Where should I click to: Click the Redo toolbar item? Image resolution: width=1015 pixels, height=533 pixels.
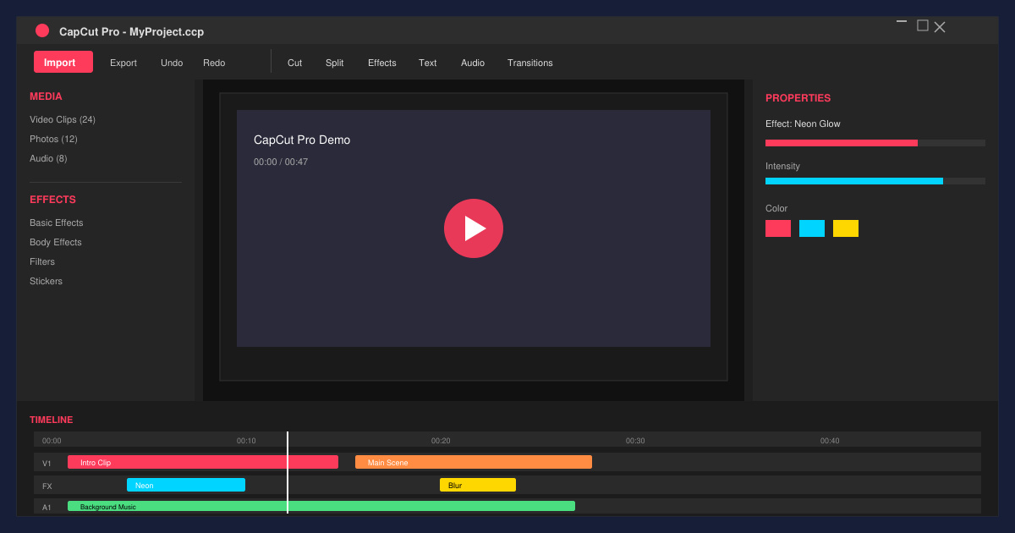[214, 63]
